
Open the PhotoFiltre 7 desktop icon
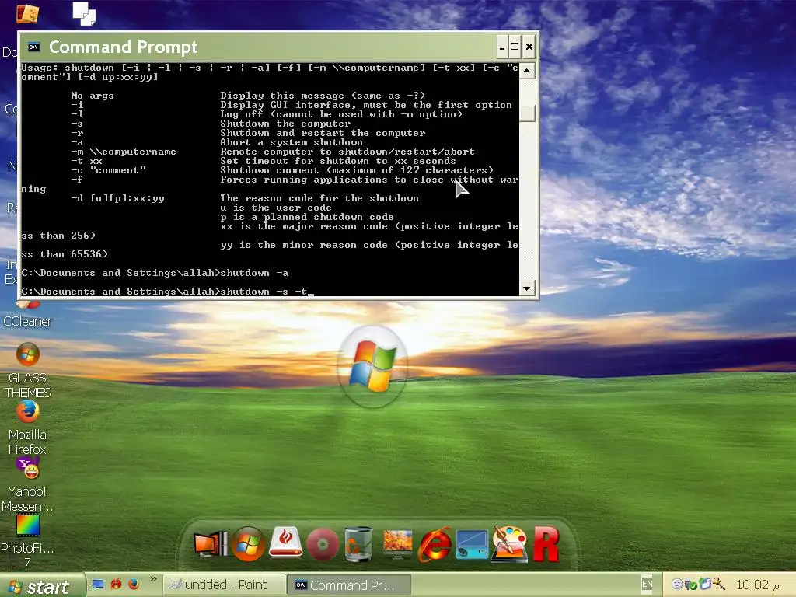tap(27, 541)
